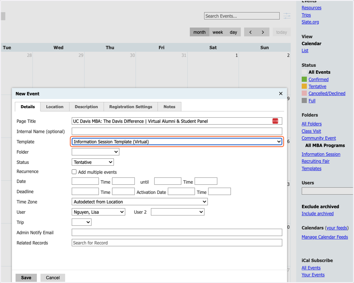Close the New Event dialog

pyautogui.click(x=281, y=93)
